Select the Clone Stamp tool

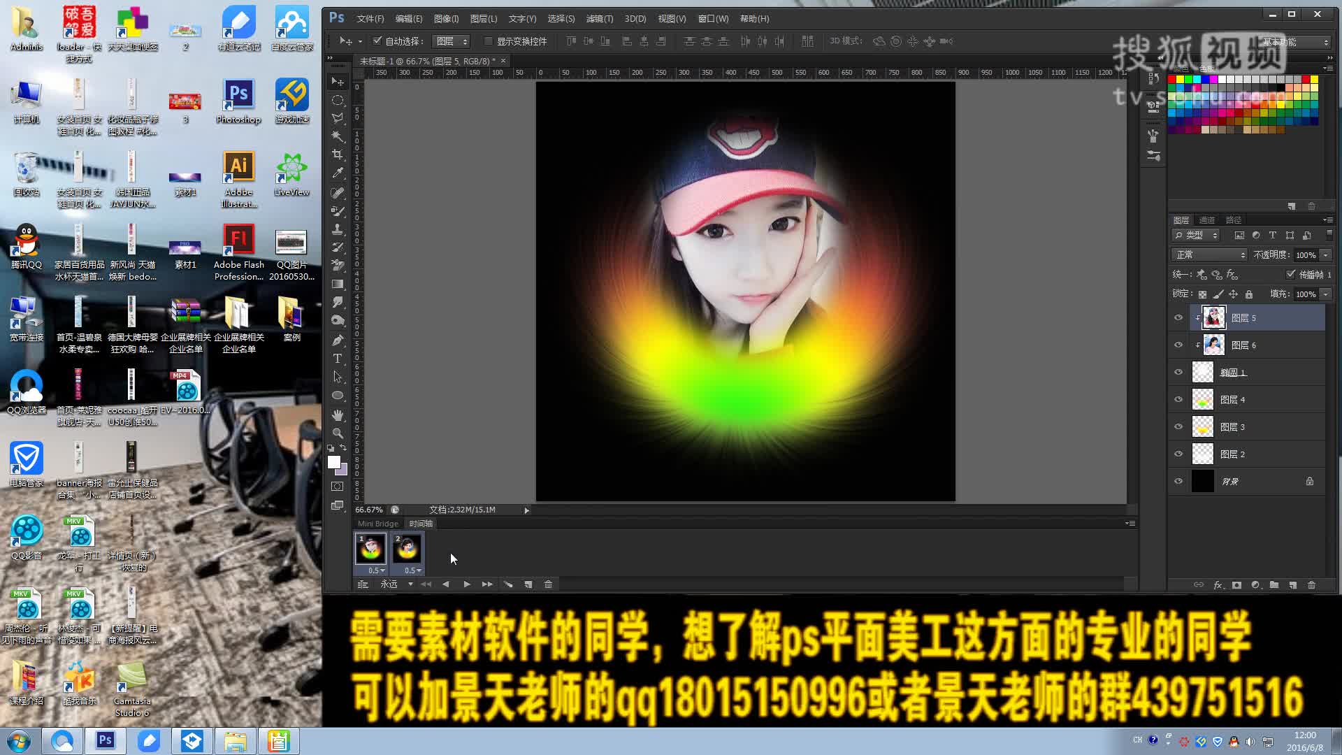(x=338, y=229)
